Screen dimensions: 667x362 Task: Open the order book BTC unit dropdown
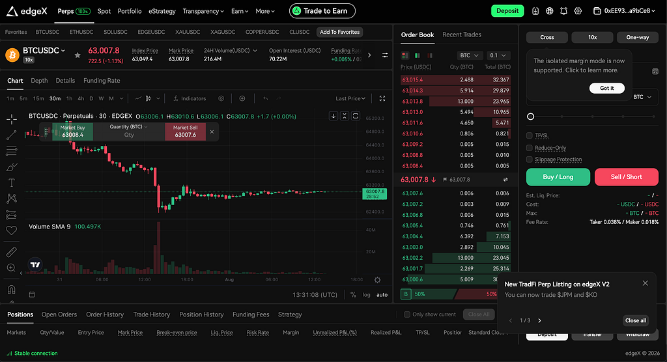[470, 55]
